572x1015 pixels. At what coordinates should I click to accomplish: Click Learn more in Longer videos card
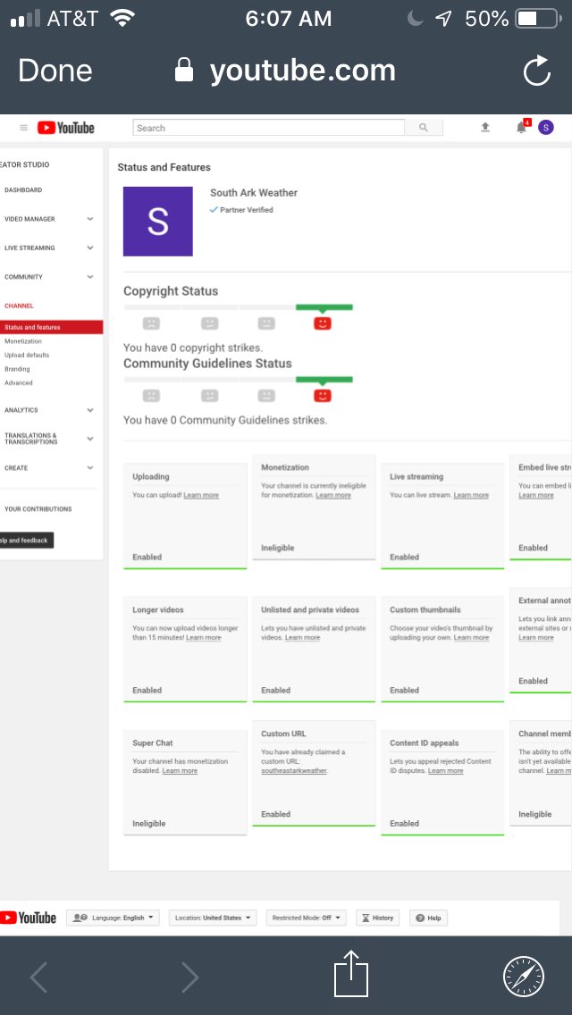204,638
